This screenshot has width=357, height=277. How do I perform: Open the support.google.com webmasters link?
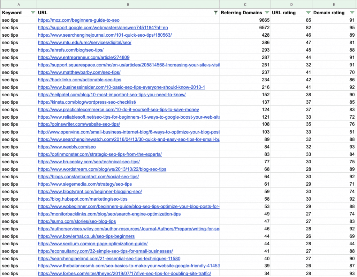click(103, 28)
